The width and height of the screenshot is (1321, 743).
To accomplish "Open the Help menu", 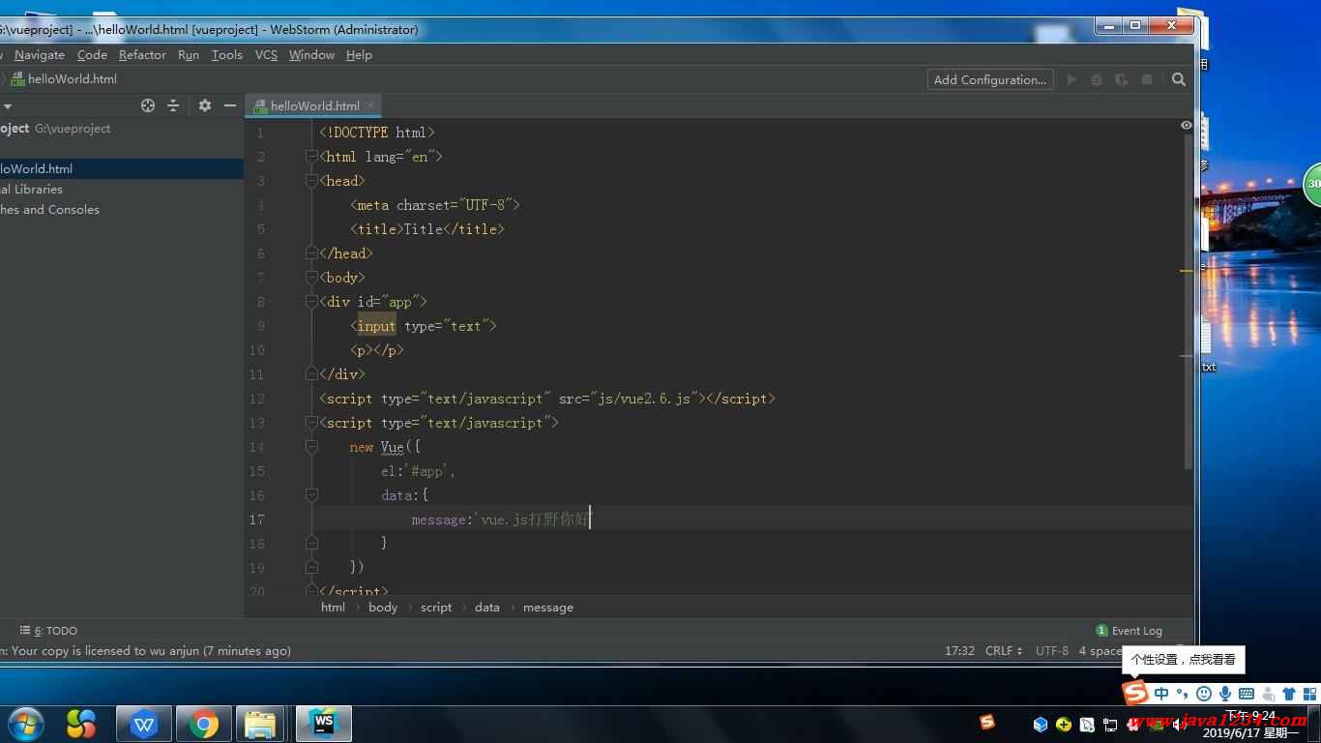I will tap(359, 55).
